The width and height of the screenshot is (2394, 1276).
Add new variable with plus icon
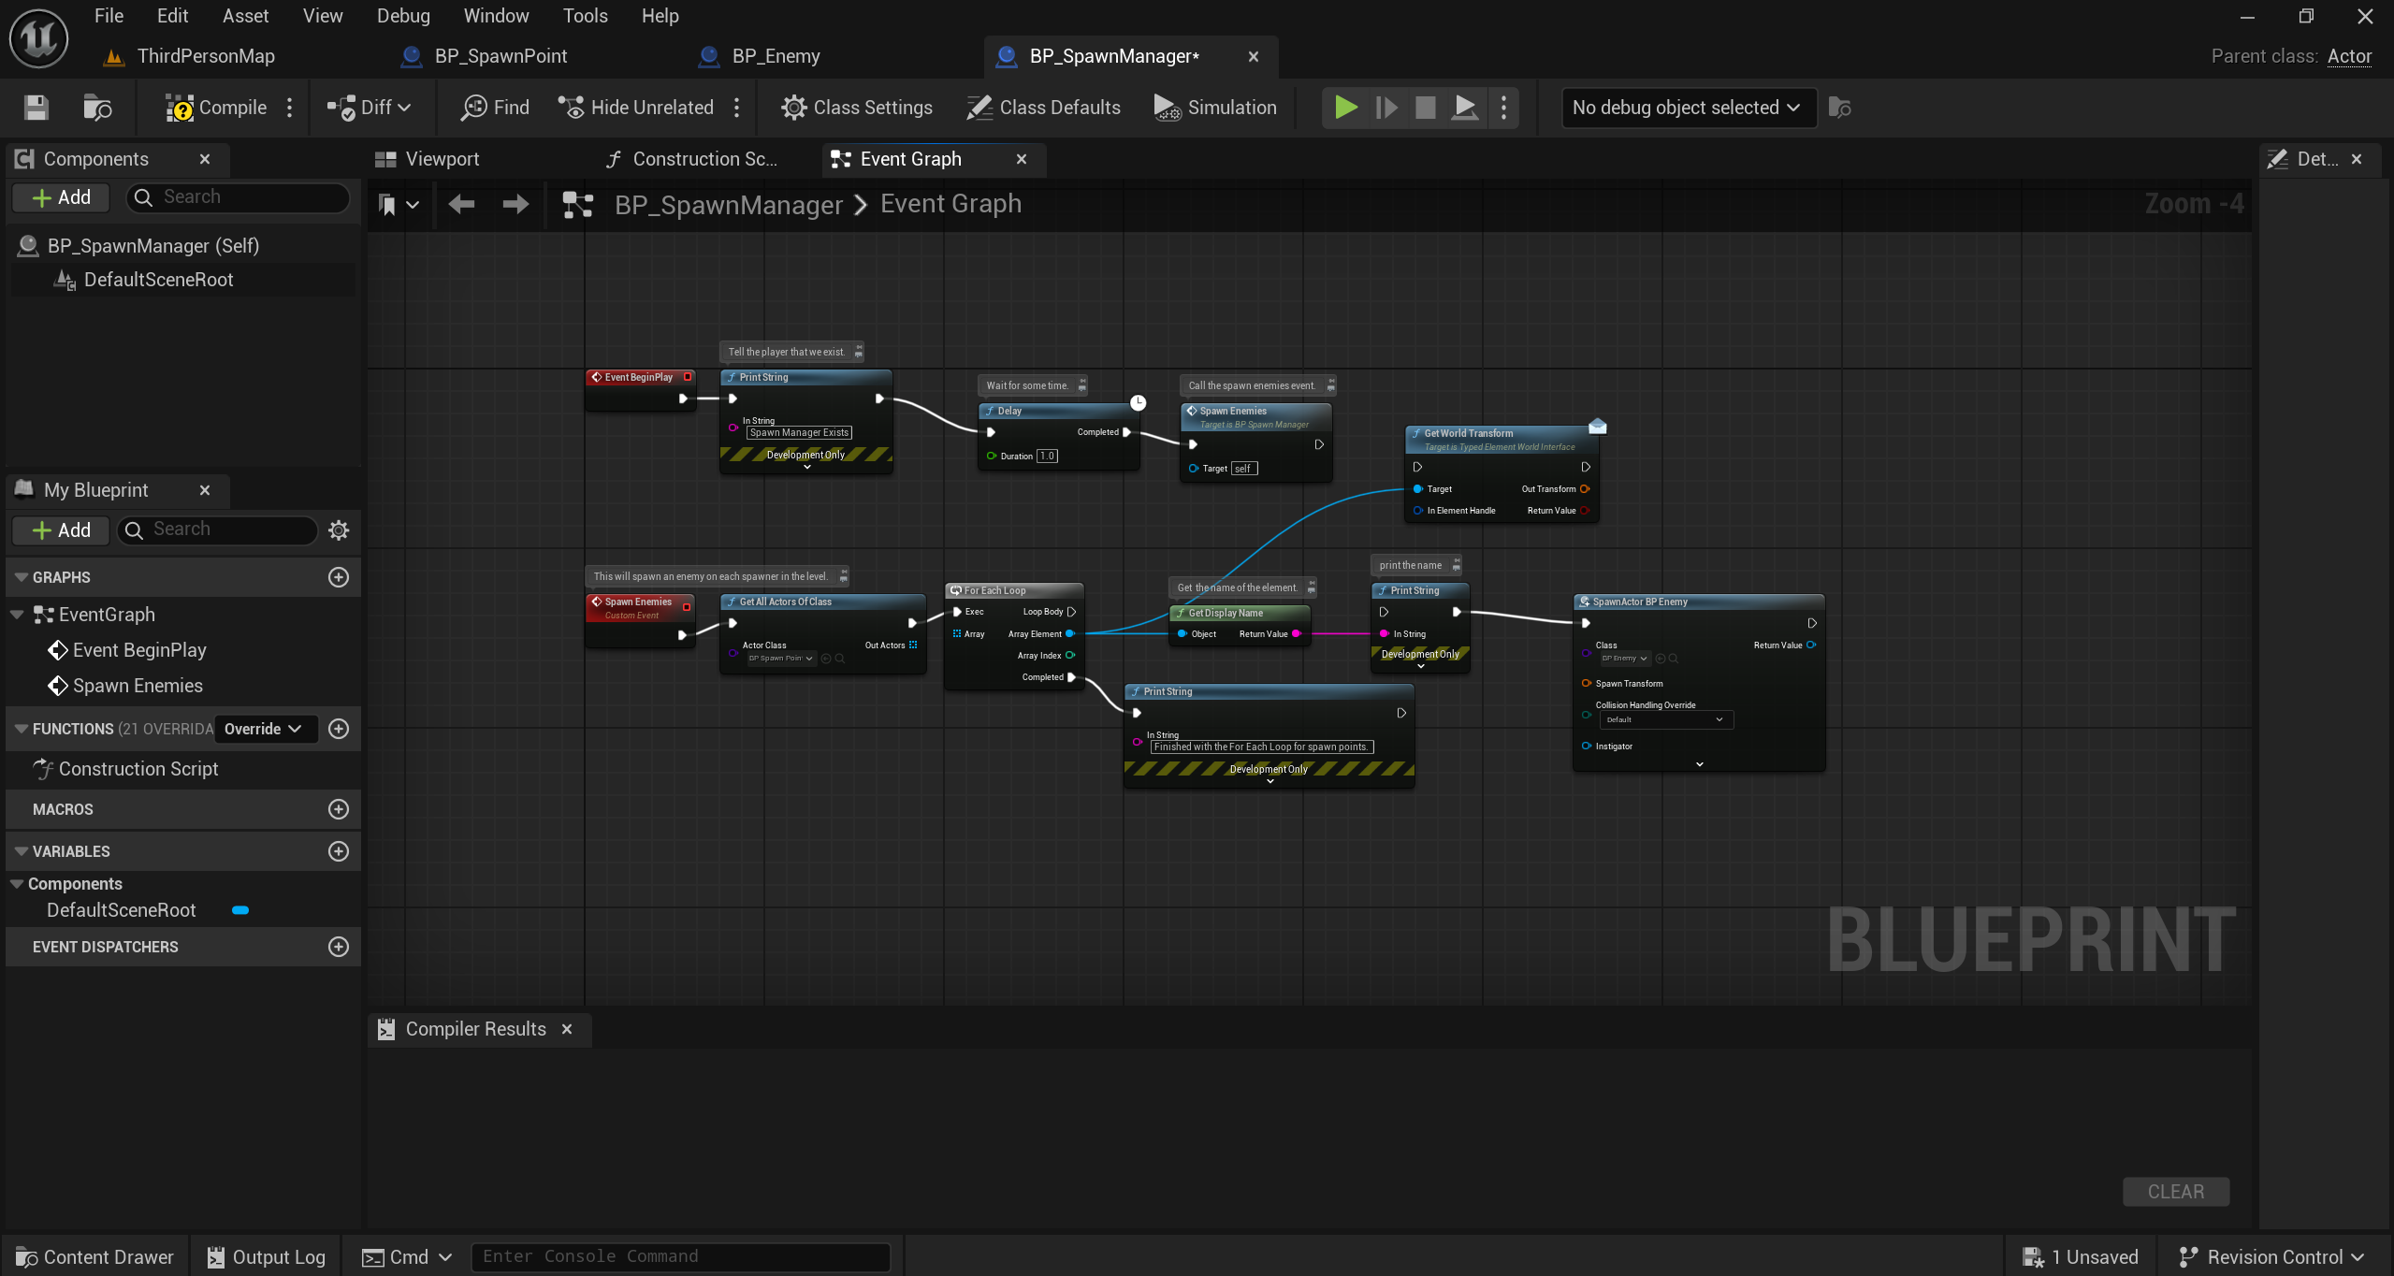pos(339,851)
